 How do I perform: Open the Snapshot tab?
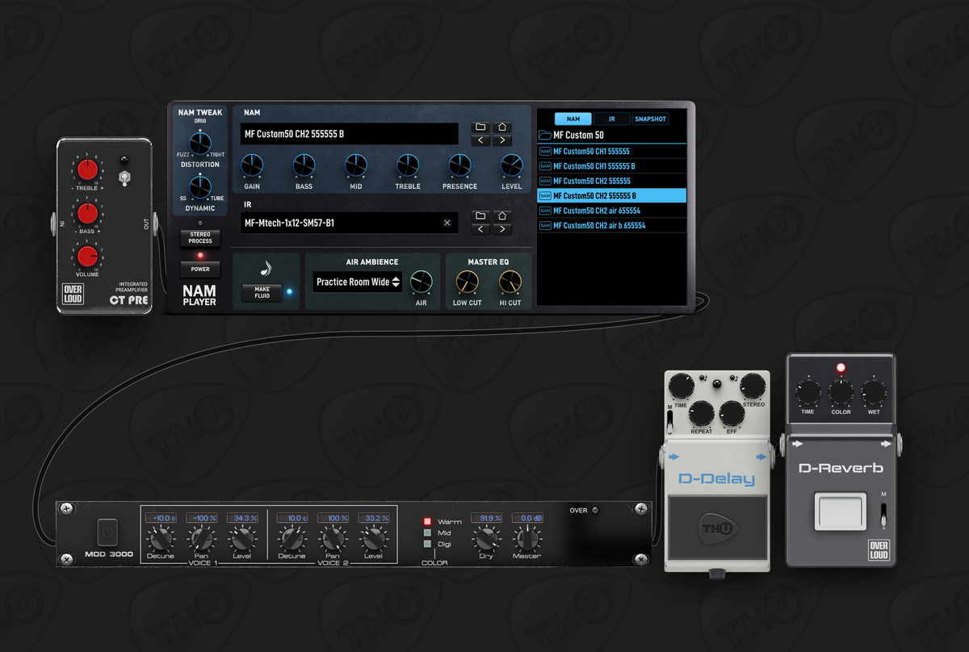pos(651,119)
